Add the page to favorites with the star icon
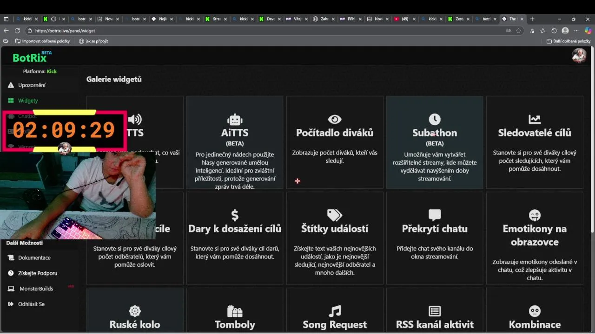 tap(518, 31)
